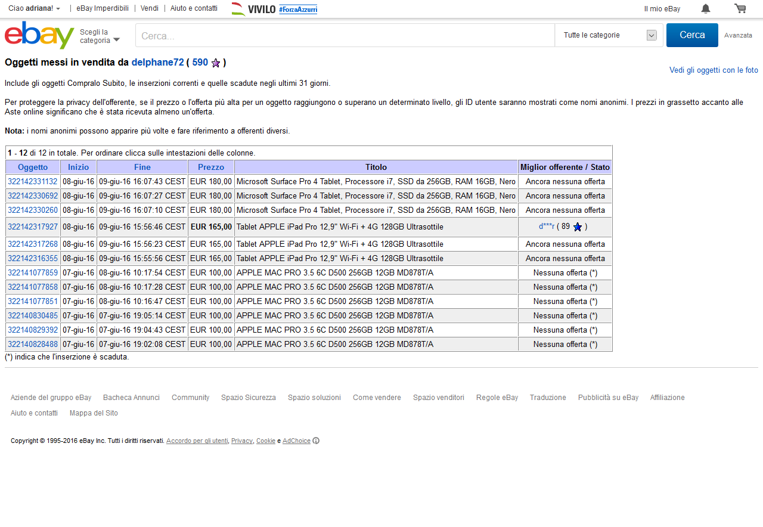Open item 322140828488

tap(33, 344)
